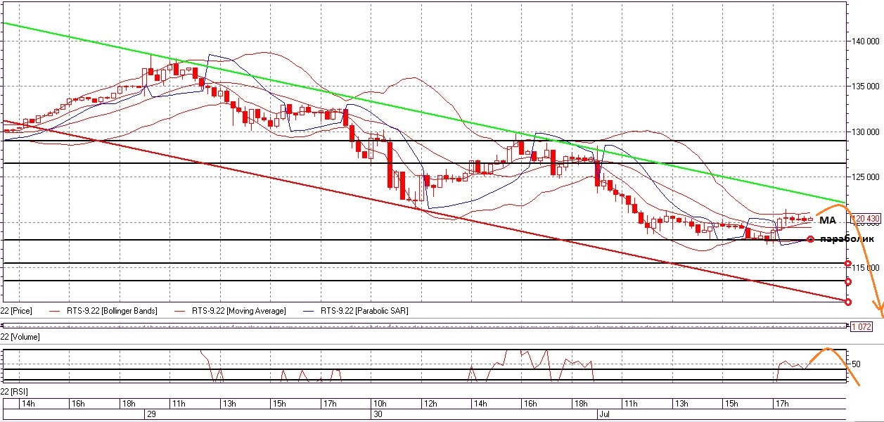884x422 pixels.
Task: Click the red Bollinger Bands legend line sample
Action: 54,311
